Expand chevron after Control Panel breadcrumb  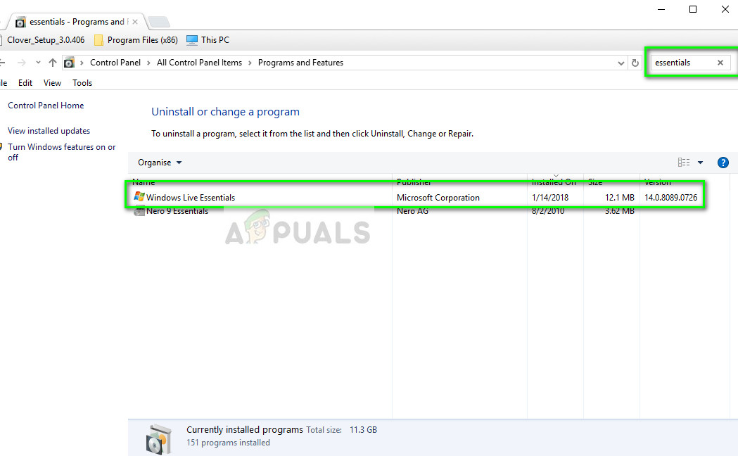click(x=148, y=63)
